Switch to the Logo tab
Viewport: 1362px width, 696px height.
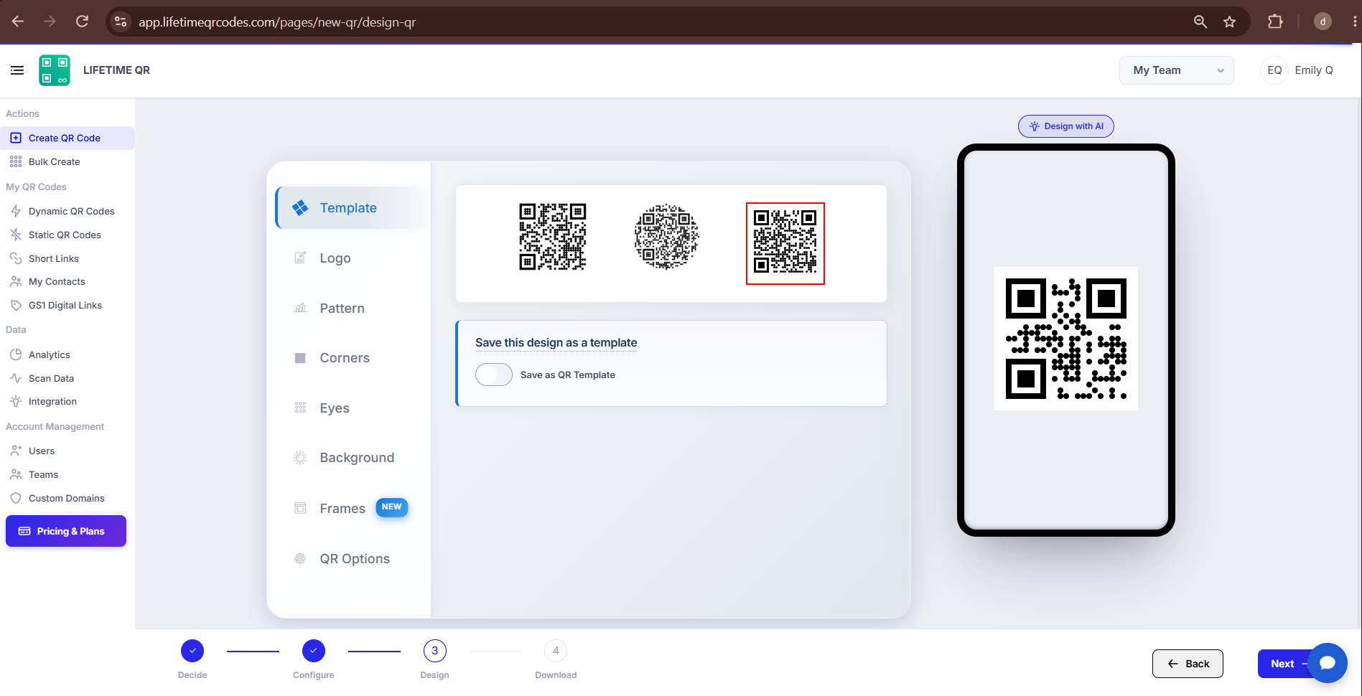pos(350,258)
